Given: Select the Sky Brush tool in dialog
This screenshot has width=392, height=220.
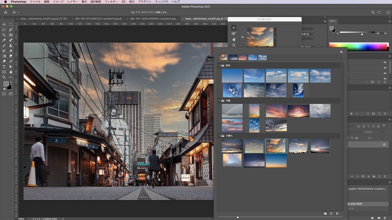Looking at the screenshot, I should tap(234, 33).
